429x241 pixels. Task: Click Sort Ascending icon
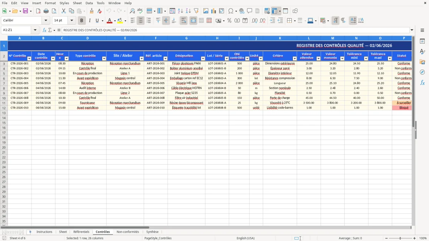(x=181, y=11)
